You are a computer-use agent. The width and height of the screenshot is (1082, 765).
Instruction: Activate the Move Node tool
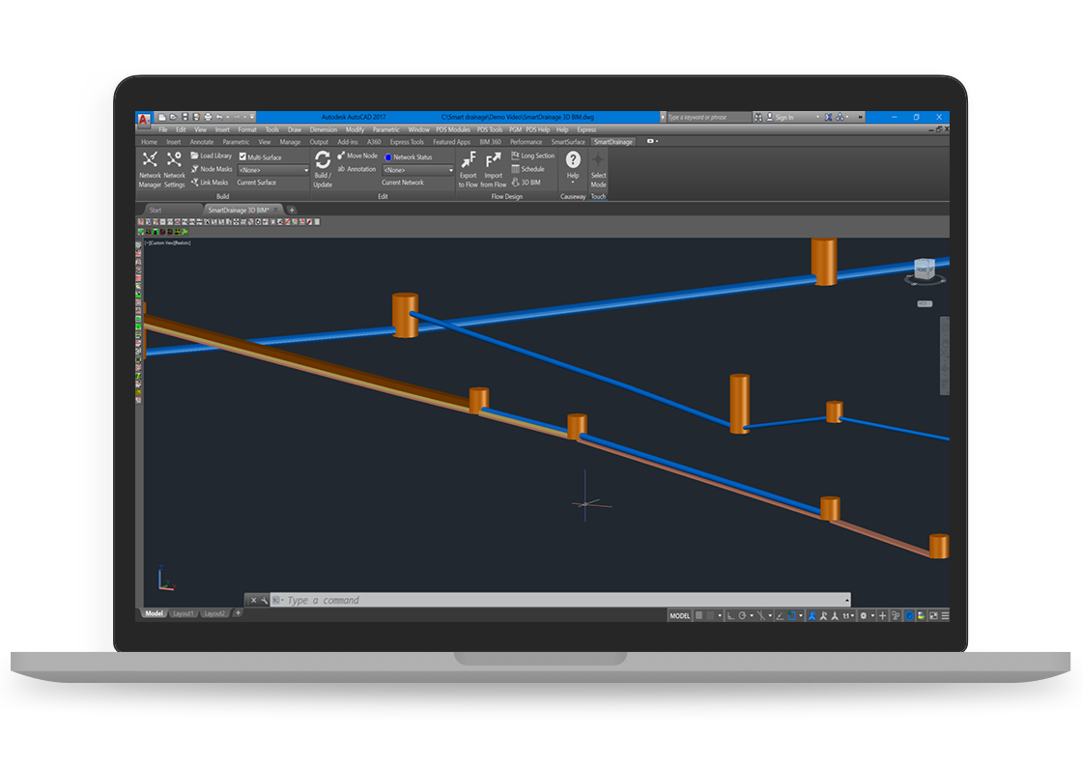[359, 154]
